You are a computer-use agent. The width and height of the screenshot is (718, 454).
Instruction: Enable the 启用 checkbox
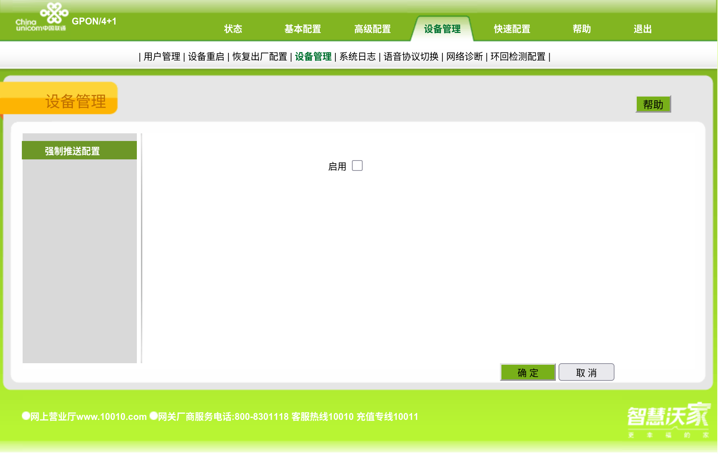[x=357, y=166]
